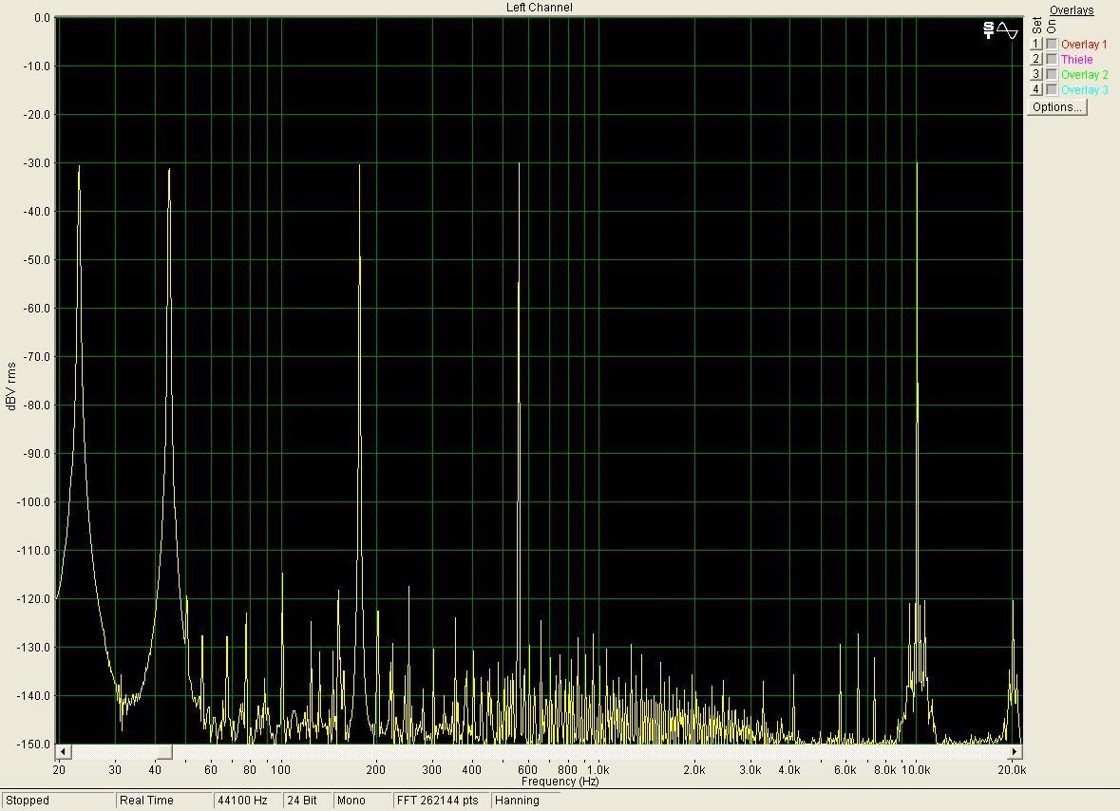Click the horizontal scrollbar thumb
1120x811 pixels.
(164, 752)
